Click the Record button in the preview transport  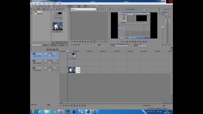point(122,42)
